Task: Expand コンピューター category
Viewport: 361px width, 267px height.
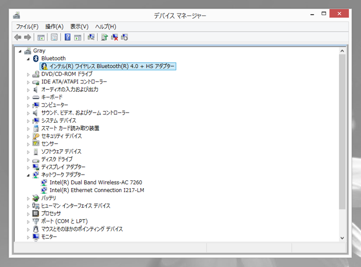Action: (x=28, y=105)
